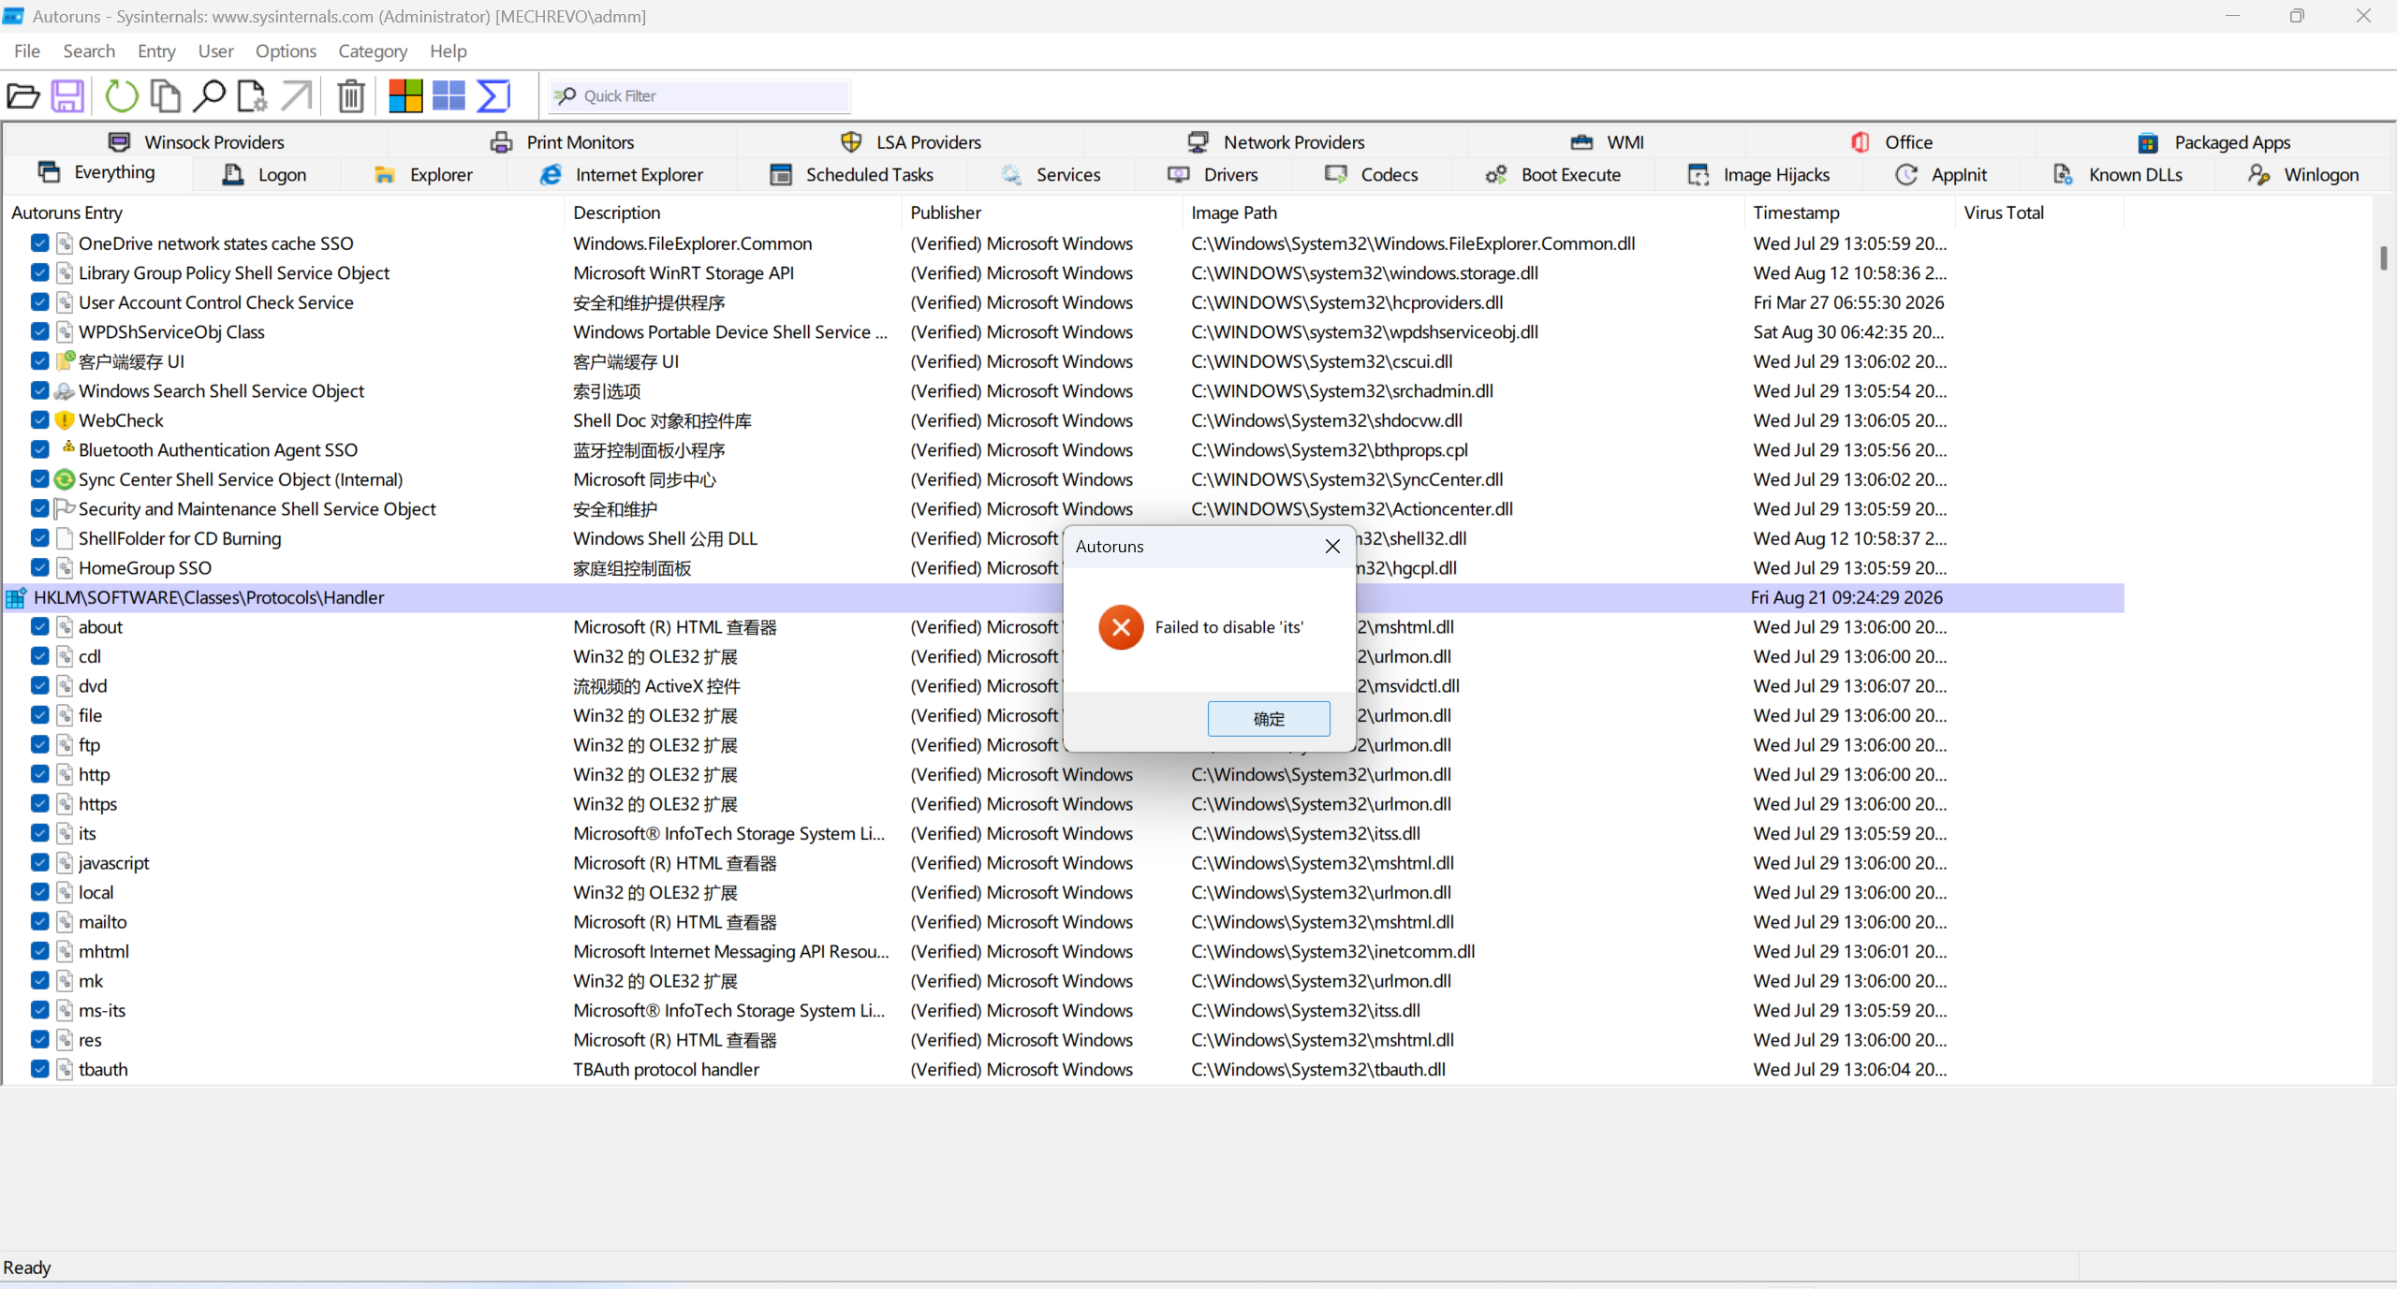
Task: Select the 'mhtml' entry row
Action: [1064, 952]
